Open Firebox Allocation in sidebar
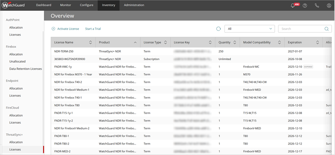 (x=16, y=54)
